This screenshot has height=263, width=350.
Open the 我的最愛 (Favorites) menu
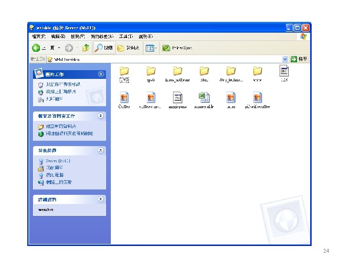tap(102, 37)
